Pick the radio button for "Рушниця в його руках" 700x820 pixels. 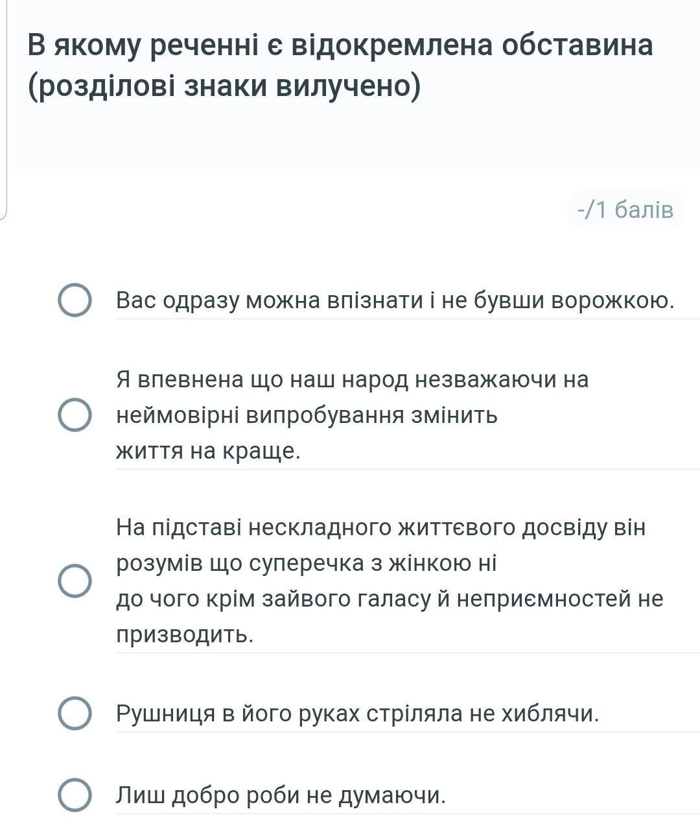[75, 714]
